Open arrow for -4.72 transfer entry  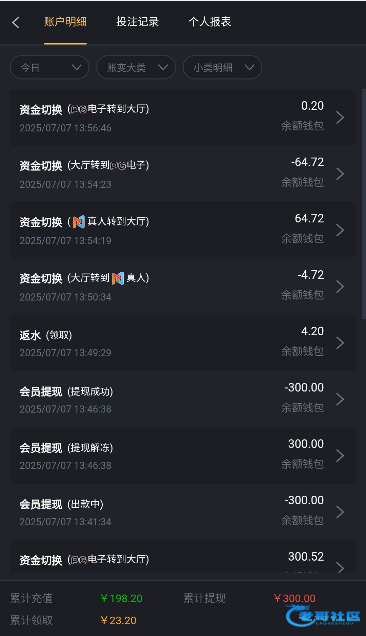340,287
